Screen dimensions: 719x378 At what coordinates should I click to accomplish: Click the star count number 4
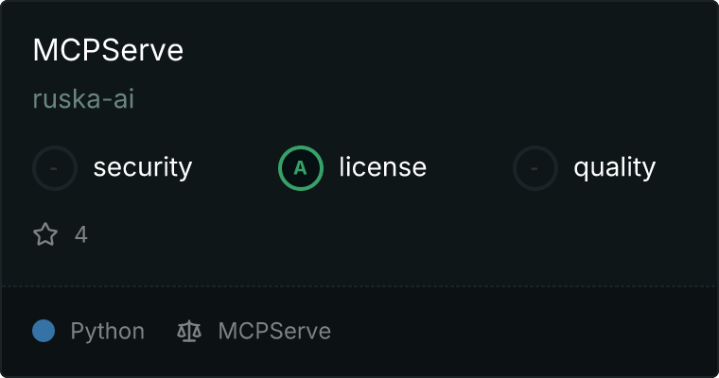tap(81, 234)
